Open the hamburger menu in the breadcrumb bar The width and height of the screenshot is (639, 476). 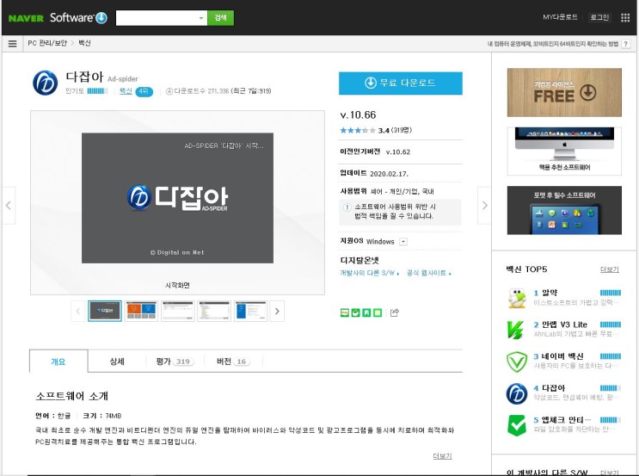point(12,43)
